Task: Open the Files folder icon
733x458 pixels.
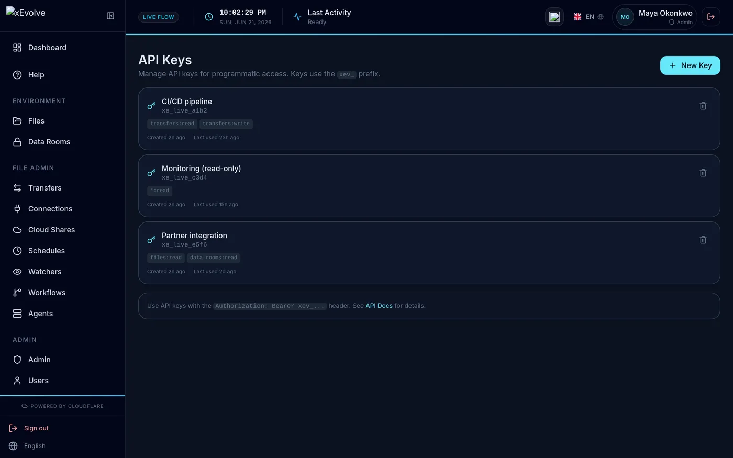Action: [x=17, y=121]
